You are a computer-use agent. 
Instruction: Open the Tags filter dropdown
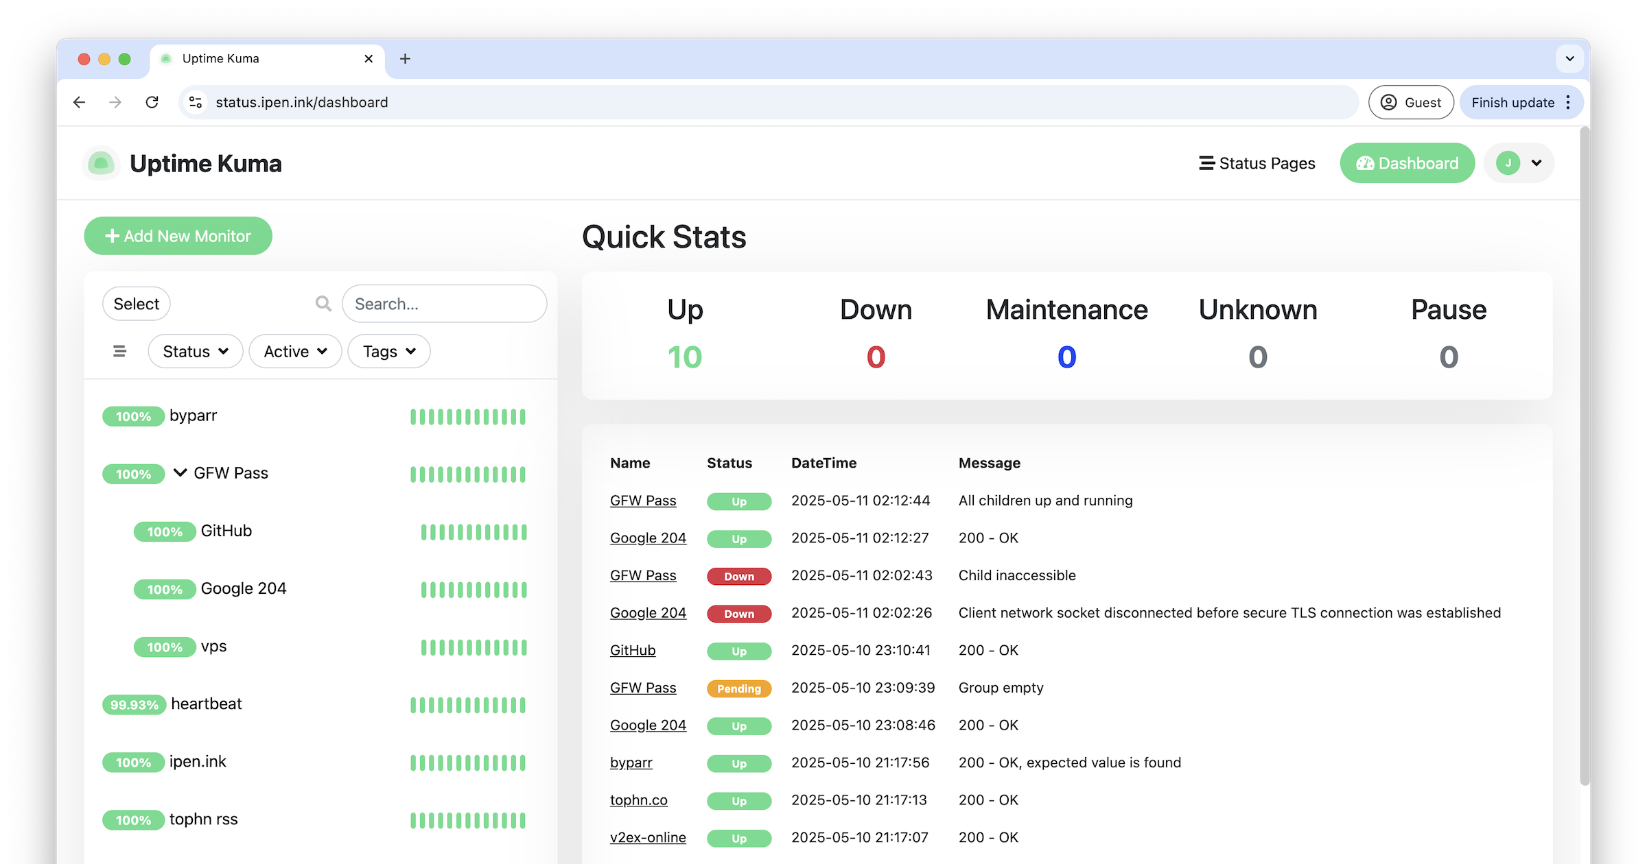click(x=388, y=352)
